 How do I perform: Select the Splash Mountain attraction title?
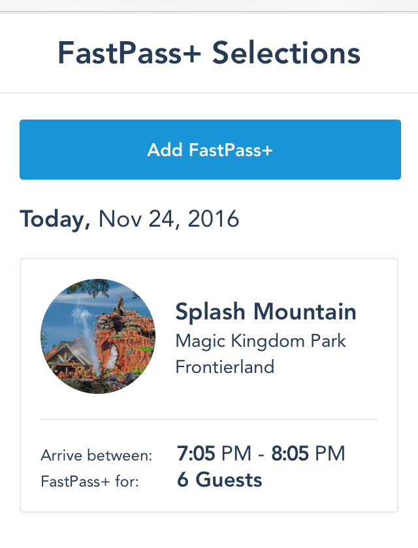tap(266, 312)
